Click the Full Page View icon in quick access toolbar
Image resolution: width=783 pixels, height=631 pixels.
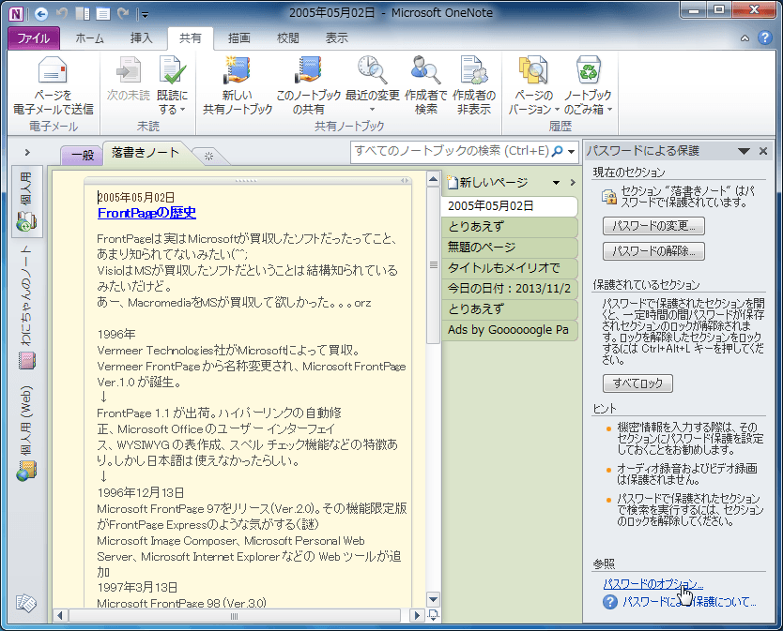click(103, 13)
